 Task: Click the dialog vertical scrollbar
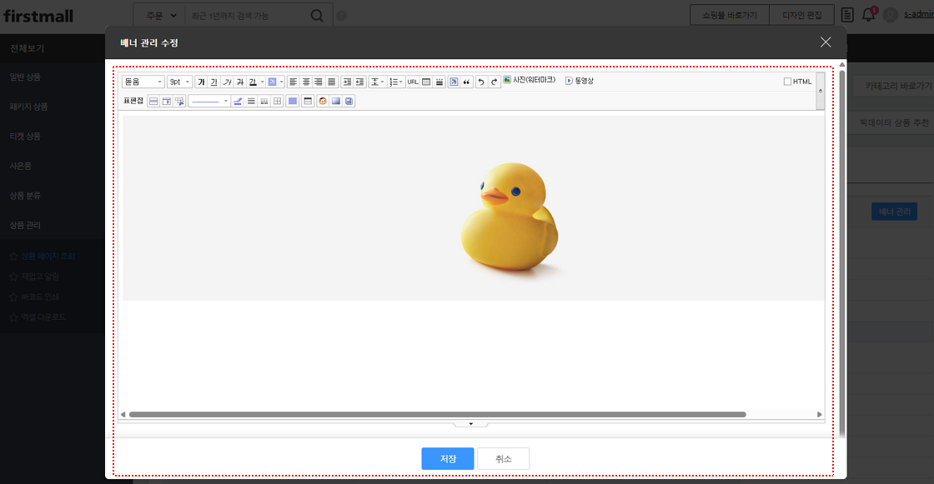click(x=841, y=253)
